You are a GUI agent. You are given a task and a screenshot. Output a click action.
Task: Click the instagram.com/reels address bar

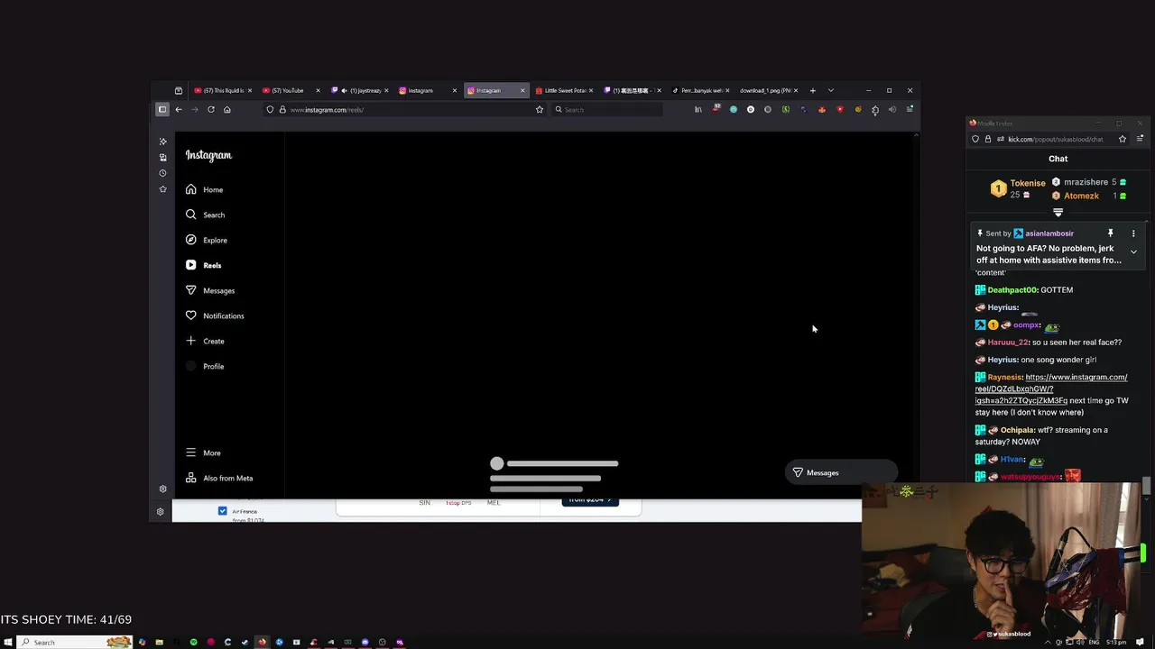(404, 110)
